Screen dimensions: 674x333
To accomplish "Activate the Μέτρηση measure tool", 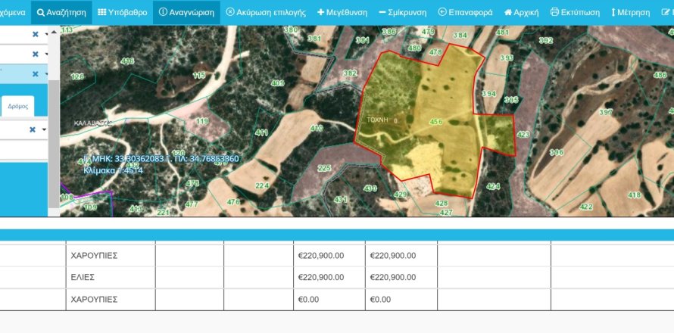I will (x=631, y=12).
